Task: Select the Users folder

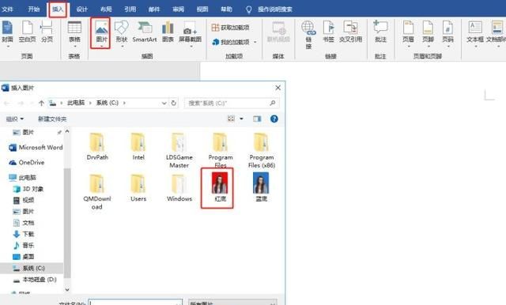Action: [x=138, y=188]
